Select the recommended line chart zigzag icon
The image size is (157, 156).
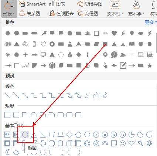coord(25,66)
